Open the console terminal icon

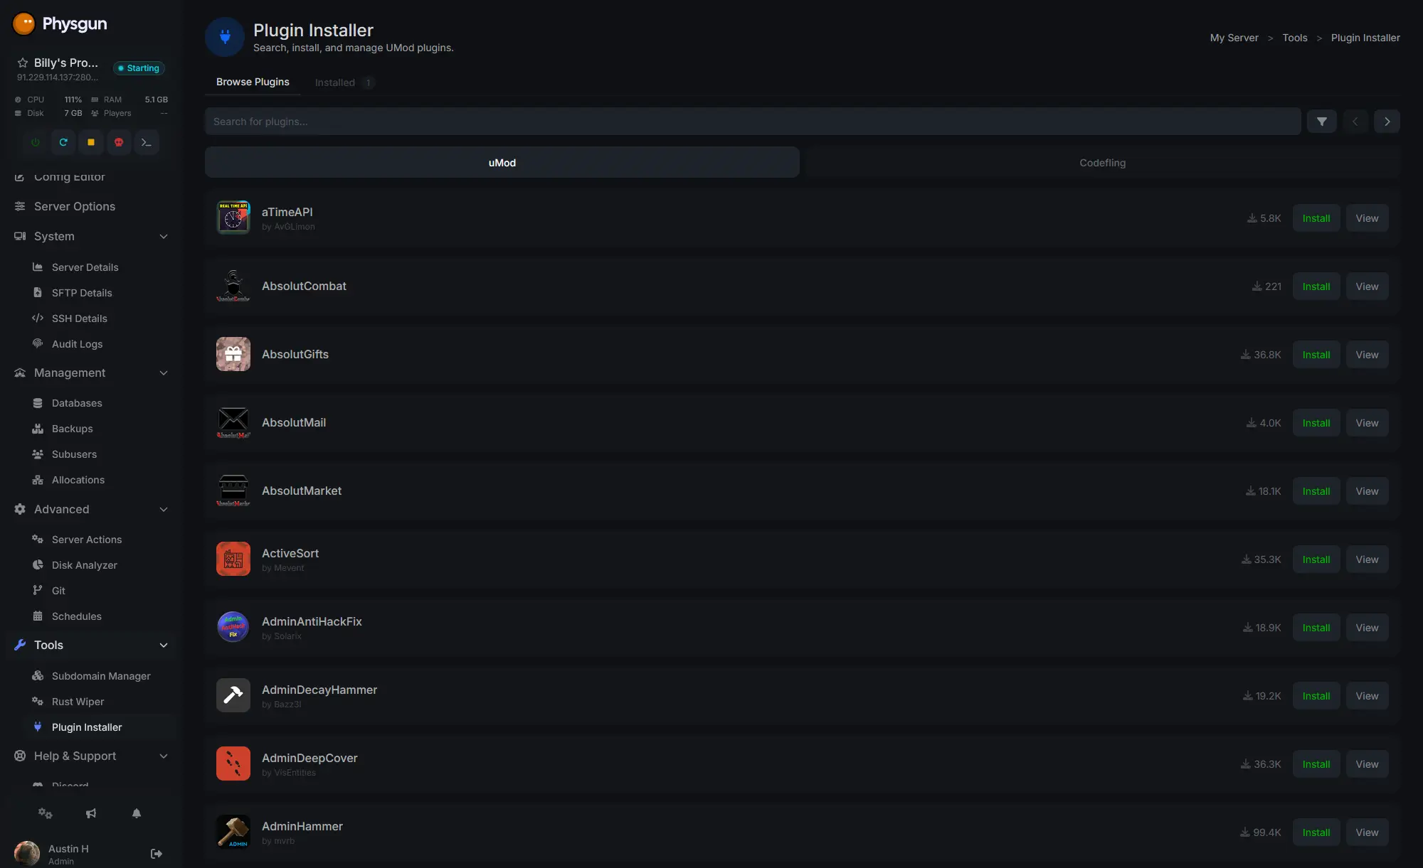coord(147,142)
